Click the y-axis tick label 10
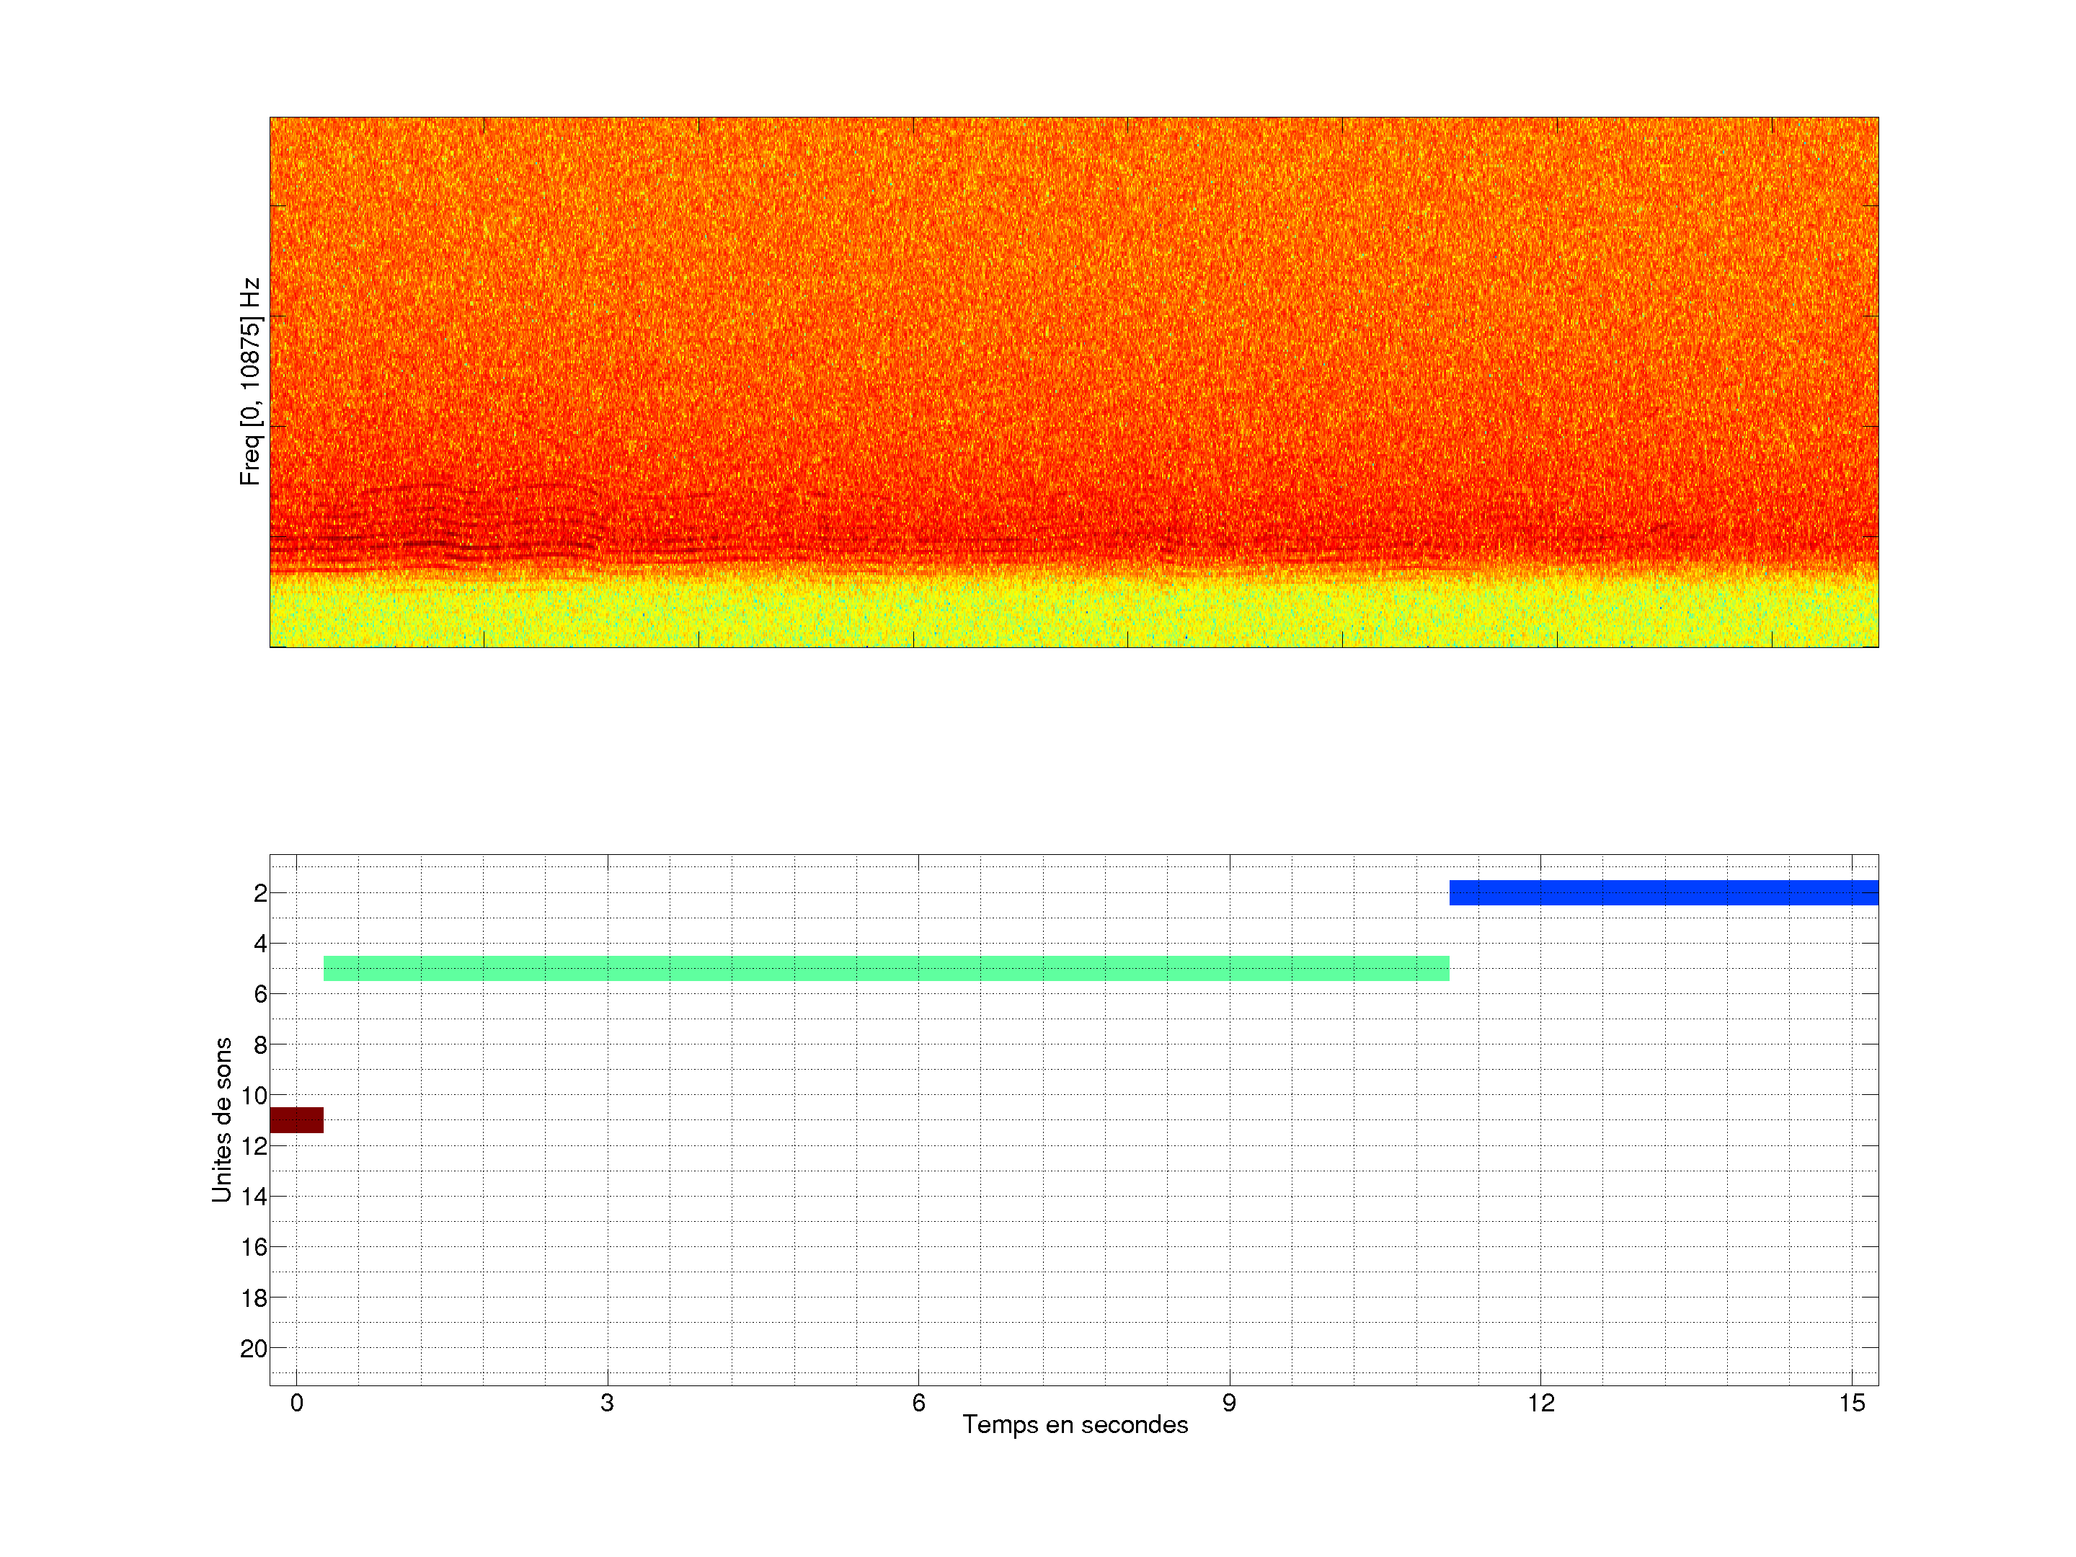Screen dimensions: 2076x1557 click(254, 1095)
